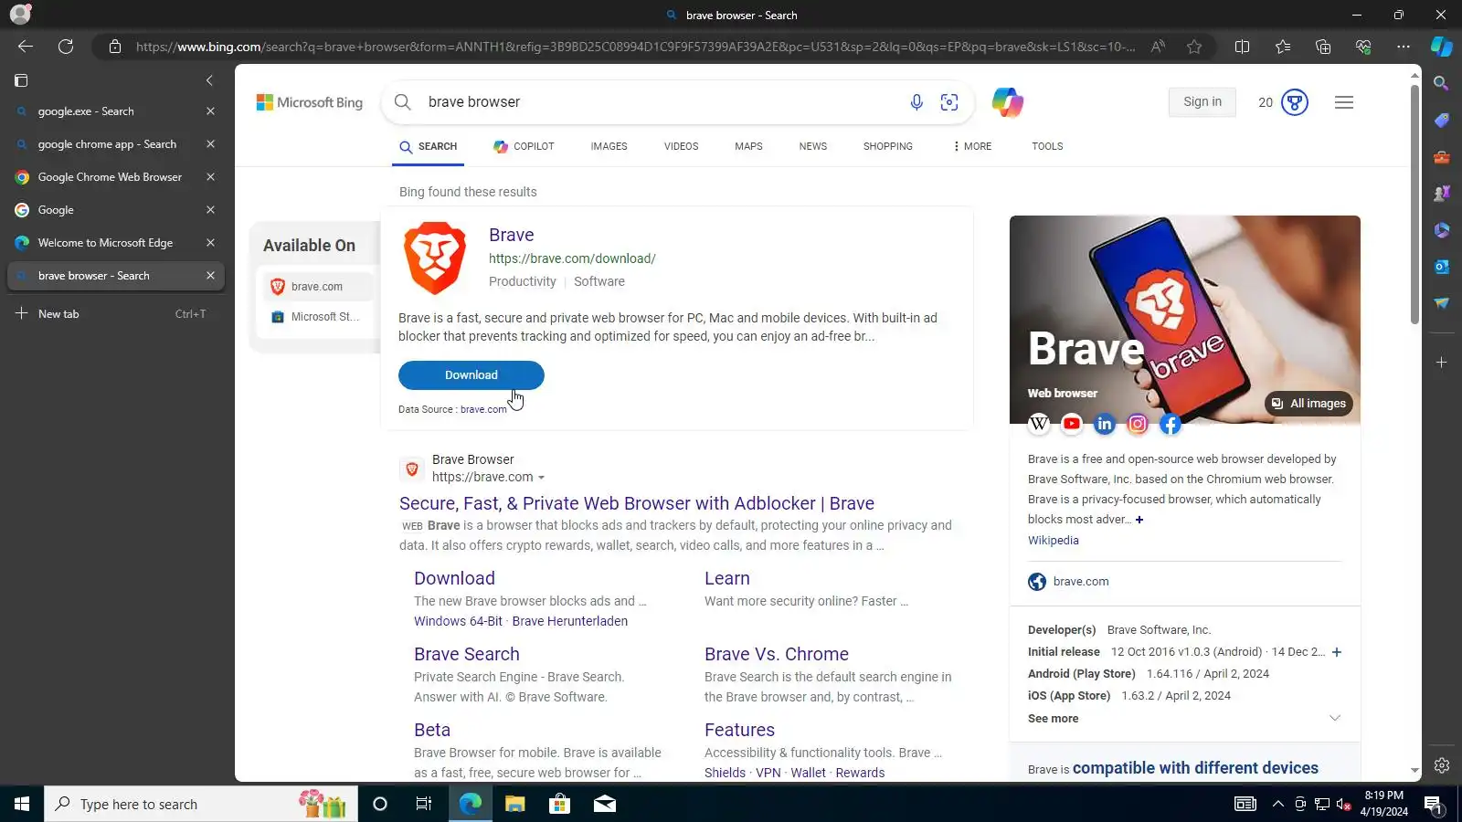Open Brave's YouTube profile icon
The image size is (1462, 822).
(x=1072, y=424)
